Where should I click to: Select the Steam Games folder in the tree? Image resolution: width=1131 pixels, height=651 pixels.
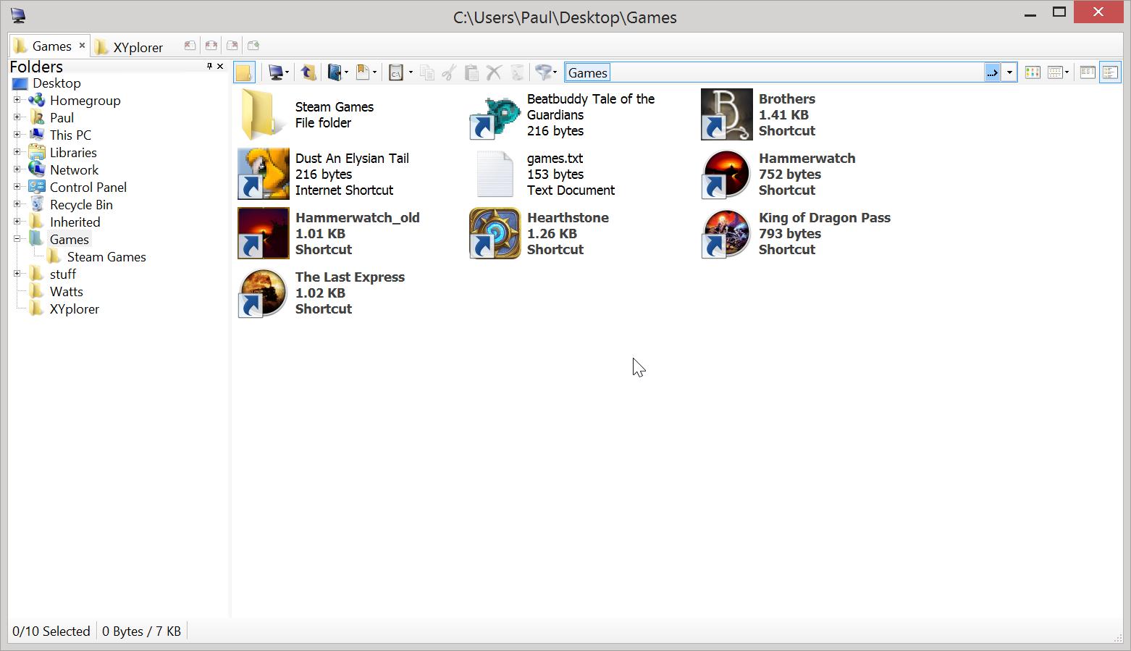tap(106, 256)
